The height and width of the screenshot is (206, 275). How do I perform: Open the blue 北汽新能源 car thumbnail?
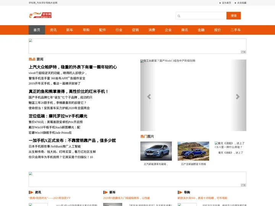pyautogui.click(x=156, y=151)
